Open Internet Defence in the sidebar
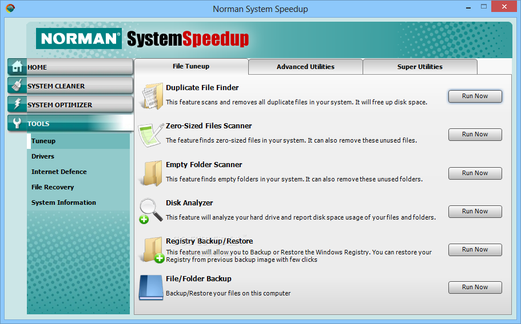 78,172
